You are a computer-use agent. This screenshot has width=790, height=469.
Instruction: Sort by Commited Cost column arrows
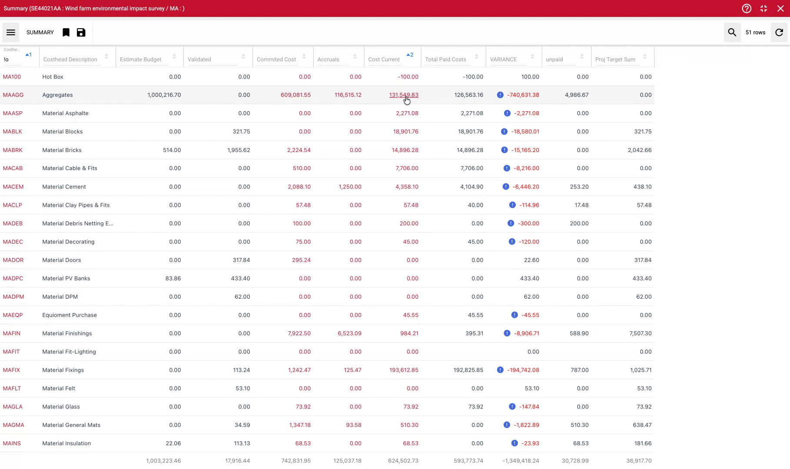[304, 57]
